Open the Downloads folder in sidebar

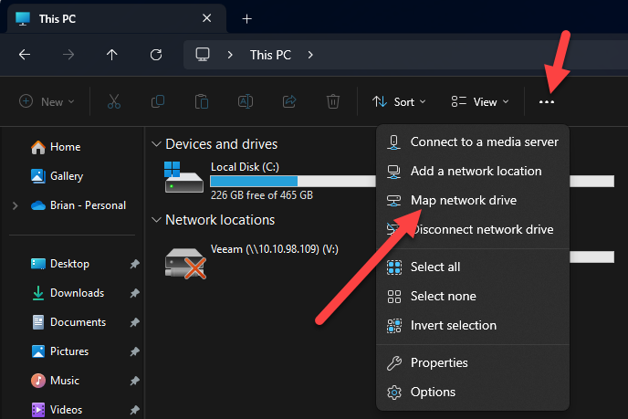[x=77, y=293]
